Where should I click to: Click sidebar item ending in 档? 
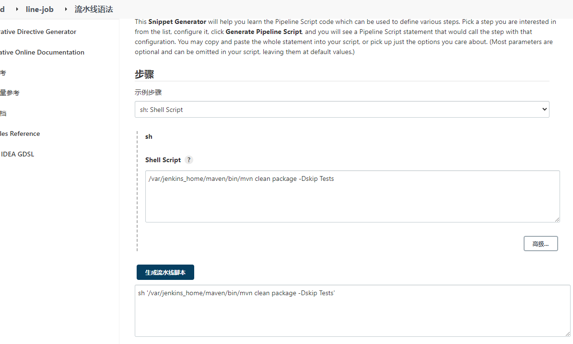coord(3,113)
